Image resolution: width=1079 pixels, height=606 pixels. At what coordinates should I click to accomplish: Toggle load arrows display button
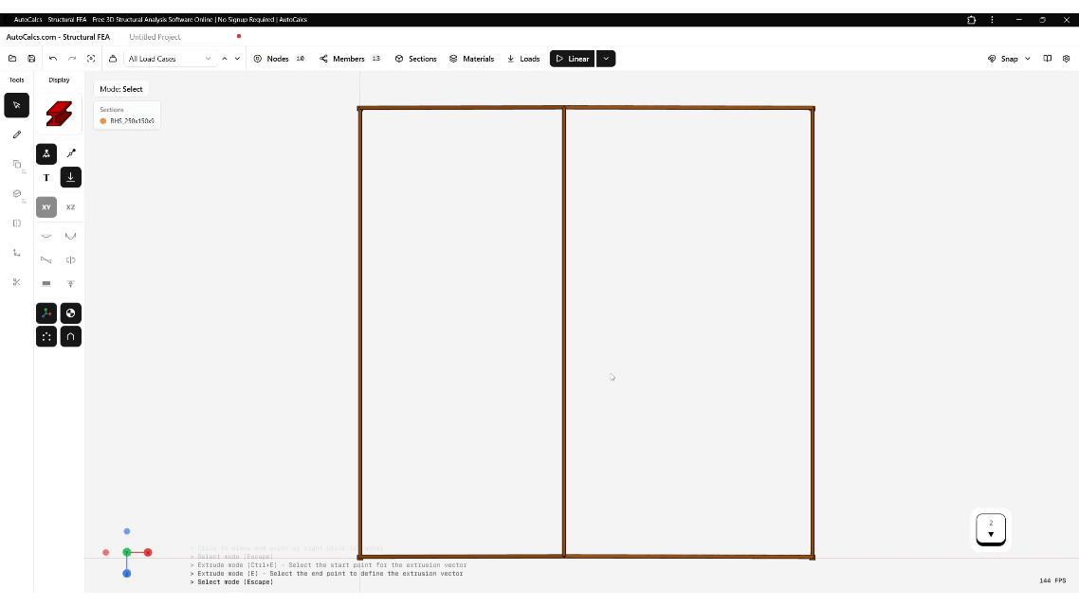[70, 177]
